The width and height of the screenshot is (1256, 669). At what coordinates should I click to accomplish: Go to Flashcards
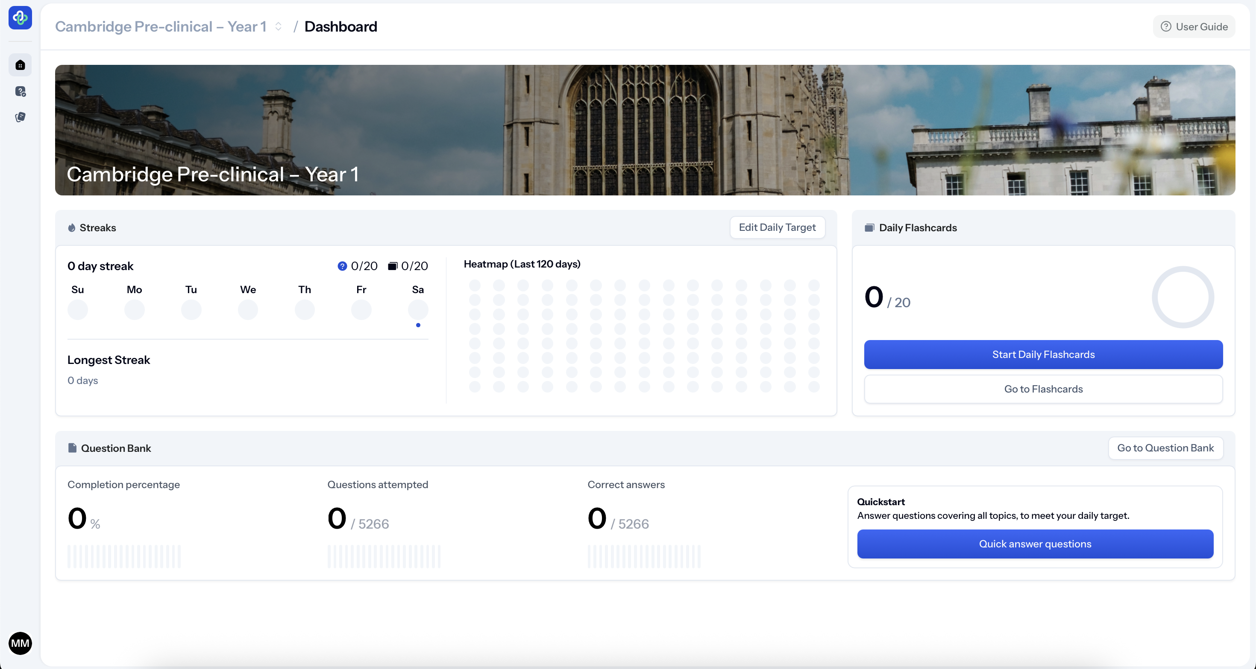point(1043,389)
